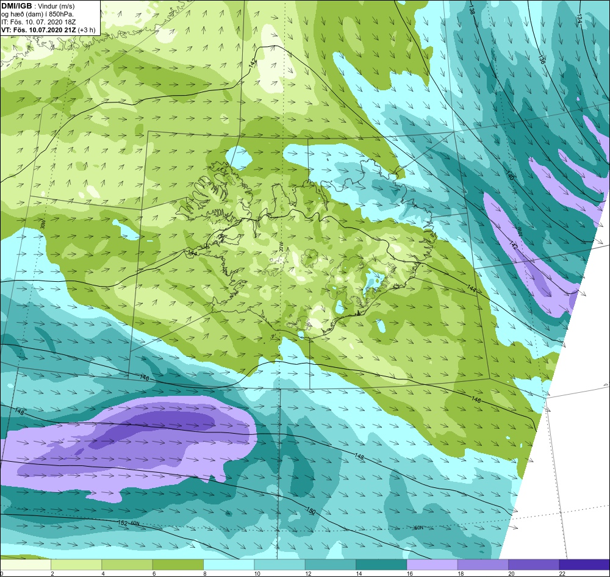
Task: Click the '60N' latitude label at lower right
Action: tap(418, 528)
